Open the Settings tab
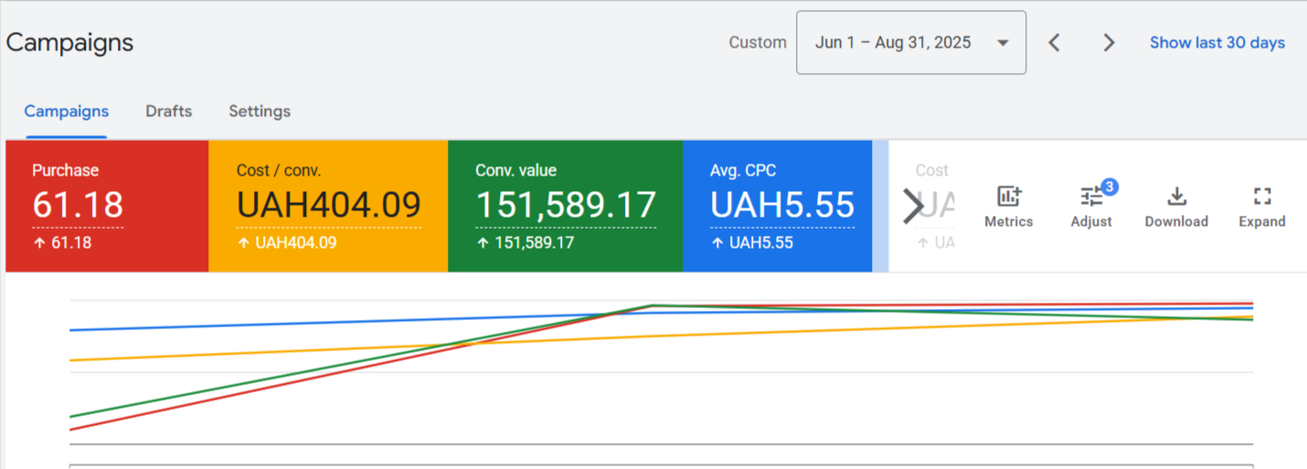 click(x=260, y=112)
